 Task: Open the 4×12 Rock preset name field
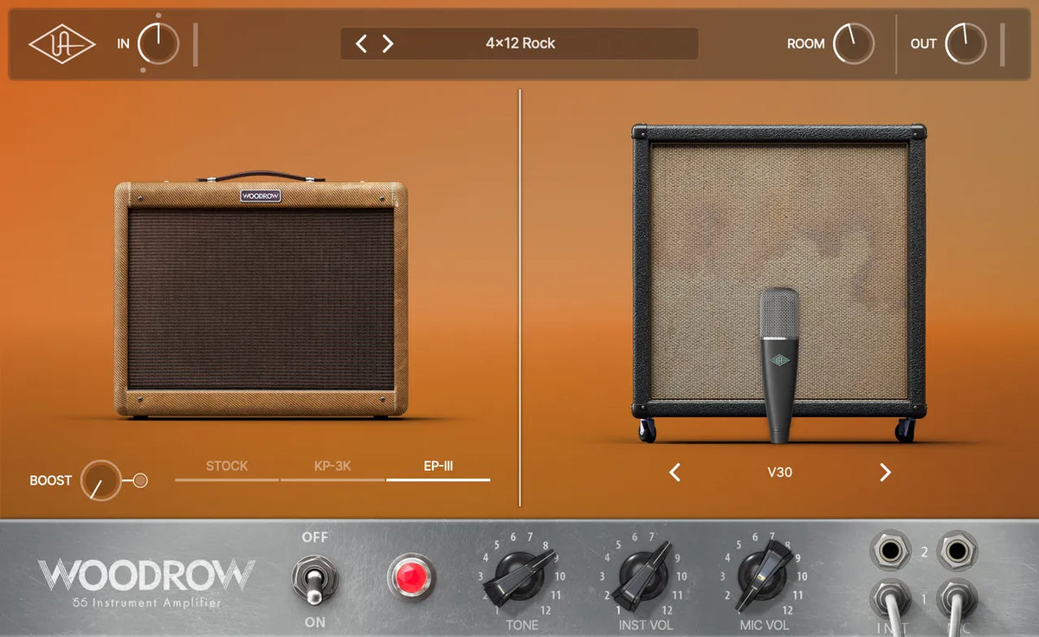pos(519,42)
